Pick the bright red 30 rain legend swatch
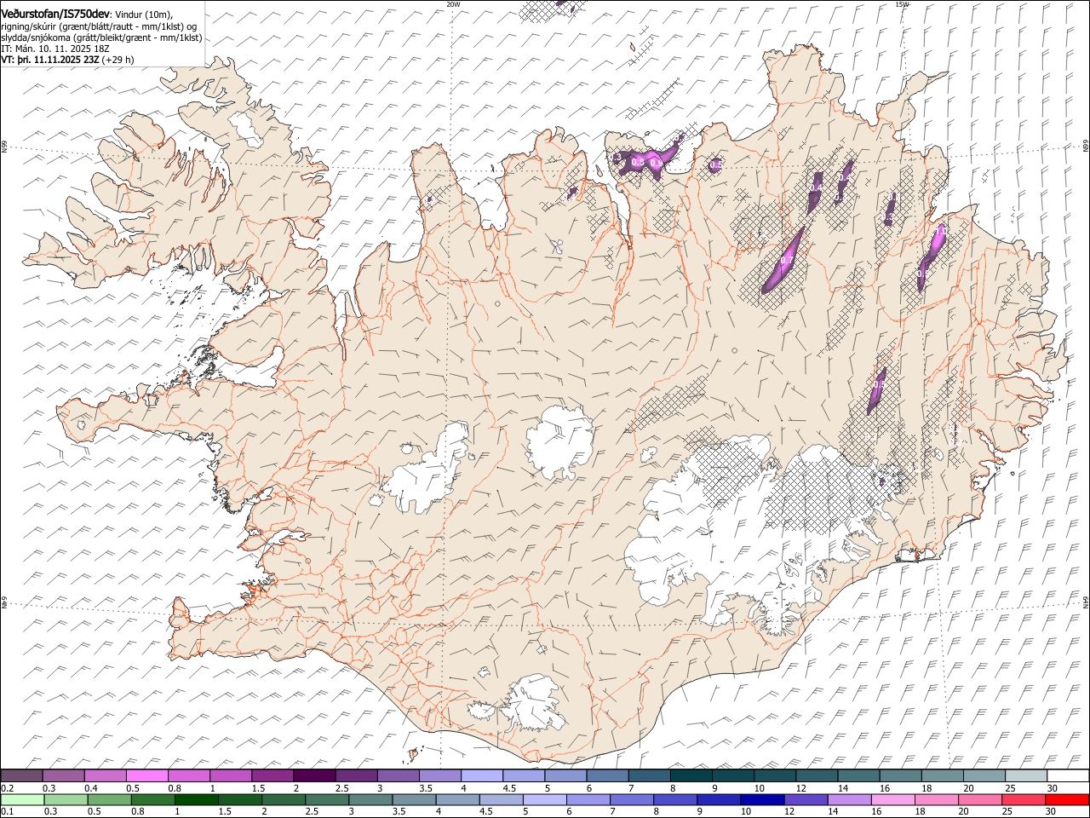The height and width of the screenshot is (818, 1090). coord(1066,799)
